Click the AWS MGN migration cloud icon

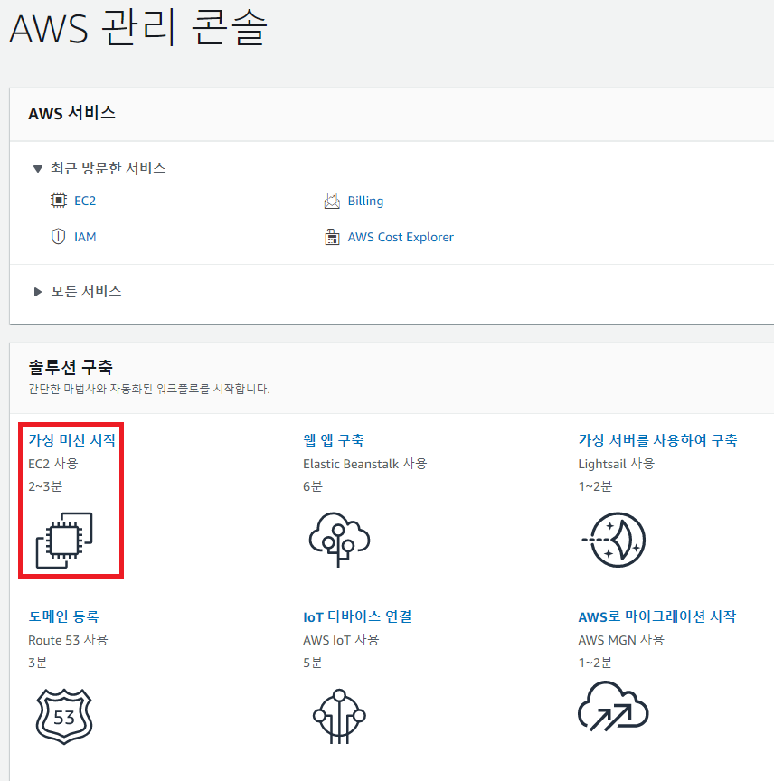click(x=613, y=707)
